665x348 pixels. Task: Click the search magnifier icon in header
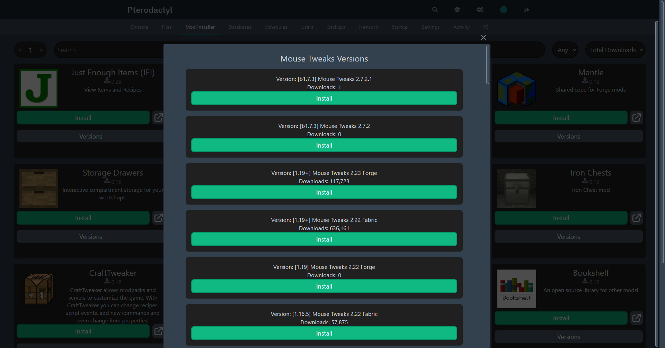tap(435, 10)
